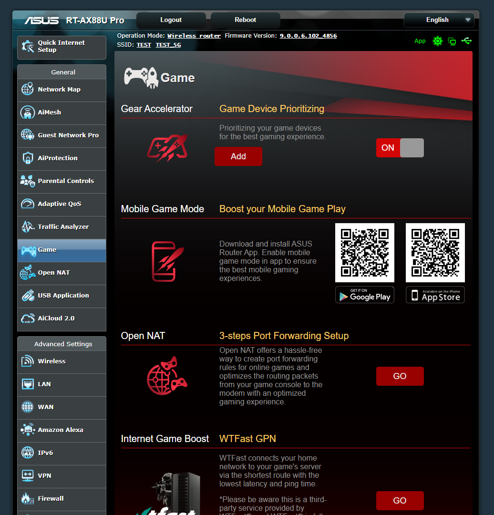
Task: Click the Logout button
Action: tap(171, 20)
